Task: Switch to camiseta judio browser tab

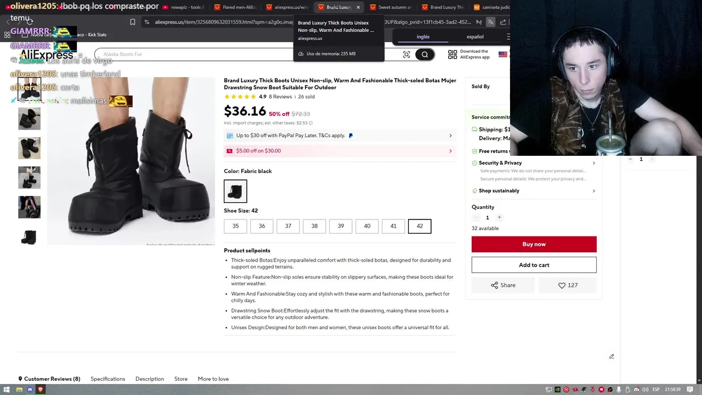Action: click(x=491, y=7)
